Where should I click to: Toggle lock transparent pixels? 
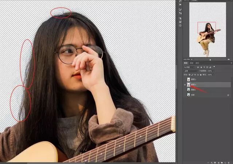(x=189, y=75)
